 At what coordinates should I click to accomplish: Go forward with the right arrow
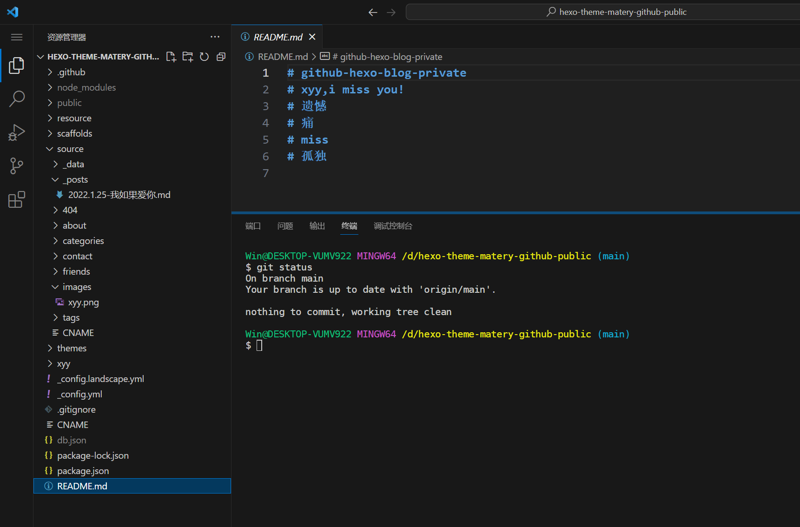click(391, 12)
